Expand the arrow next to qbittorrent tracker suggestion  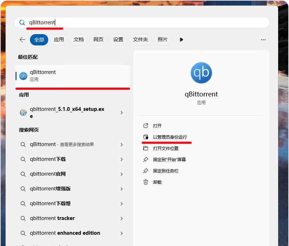point(121,218)
